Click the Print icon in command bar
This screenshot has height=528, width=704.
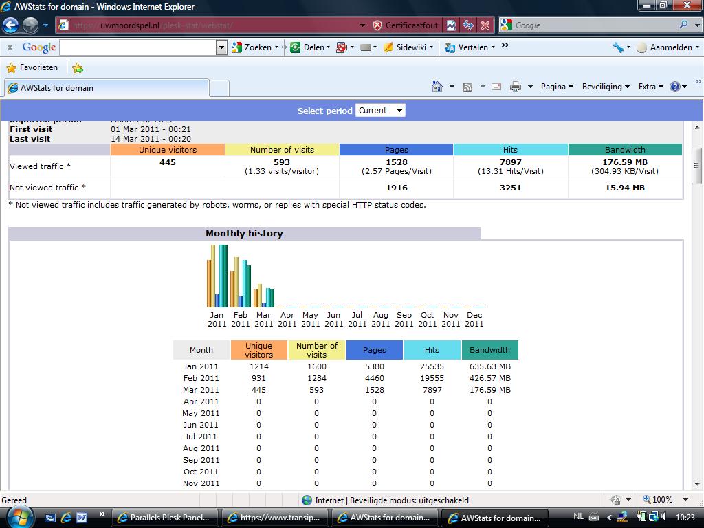516,87
